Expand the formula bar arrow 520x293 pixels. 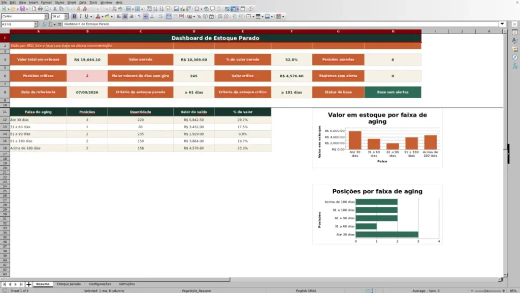[502, 24]
